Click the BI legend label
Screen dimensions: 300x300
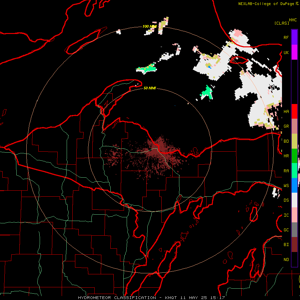click(x=286, y=245)
